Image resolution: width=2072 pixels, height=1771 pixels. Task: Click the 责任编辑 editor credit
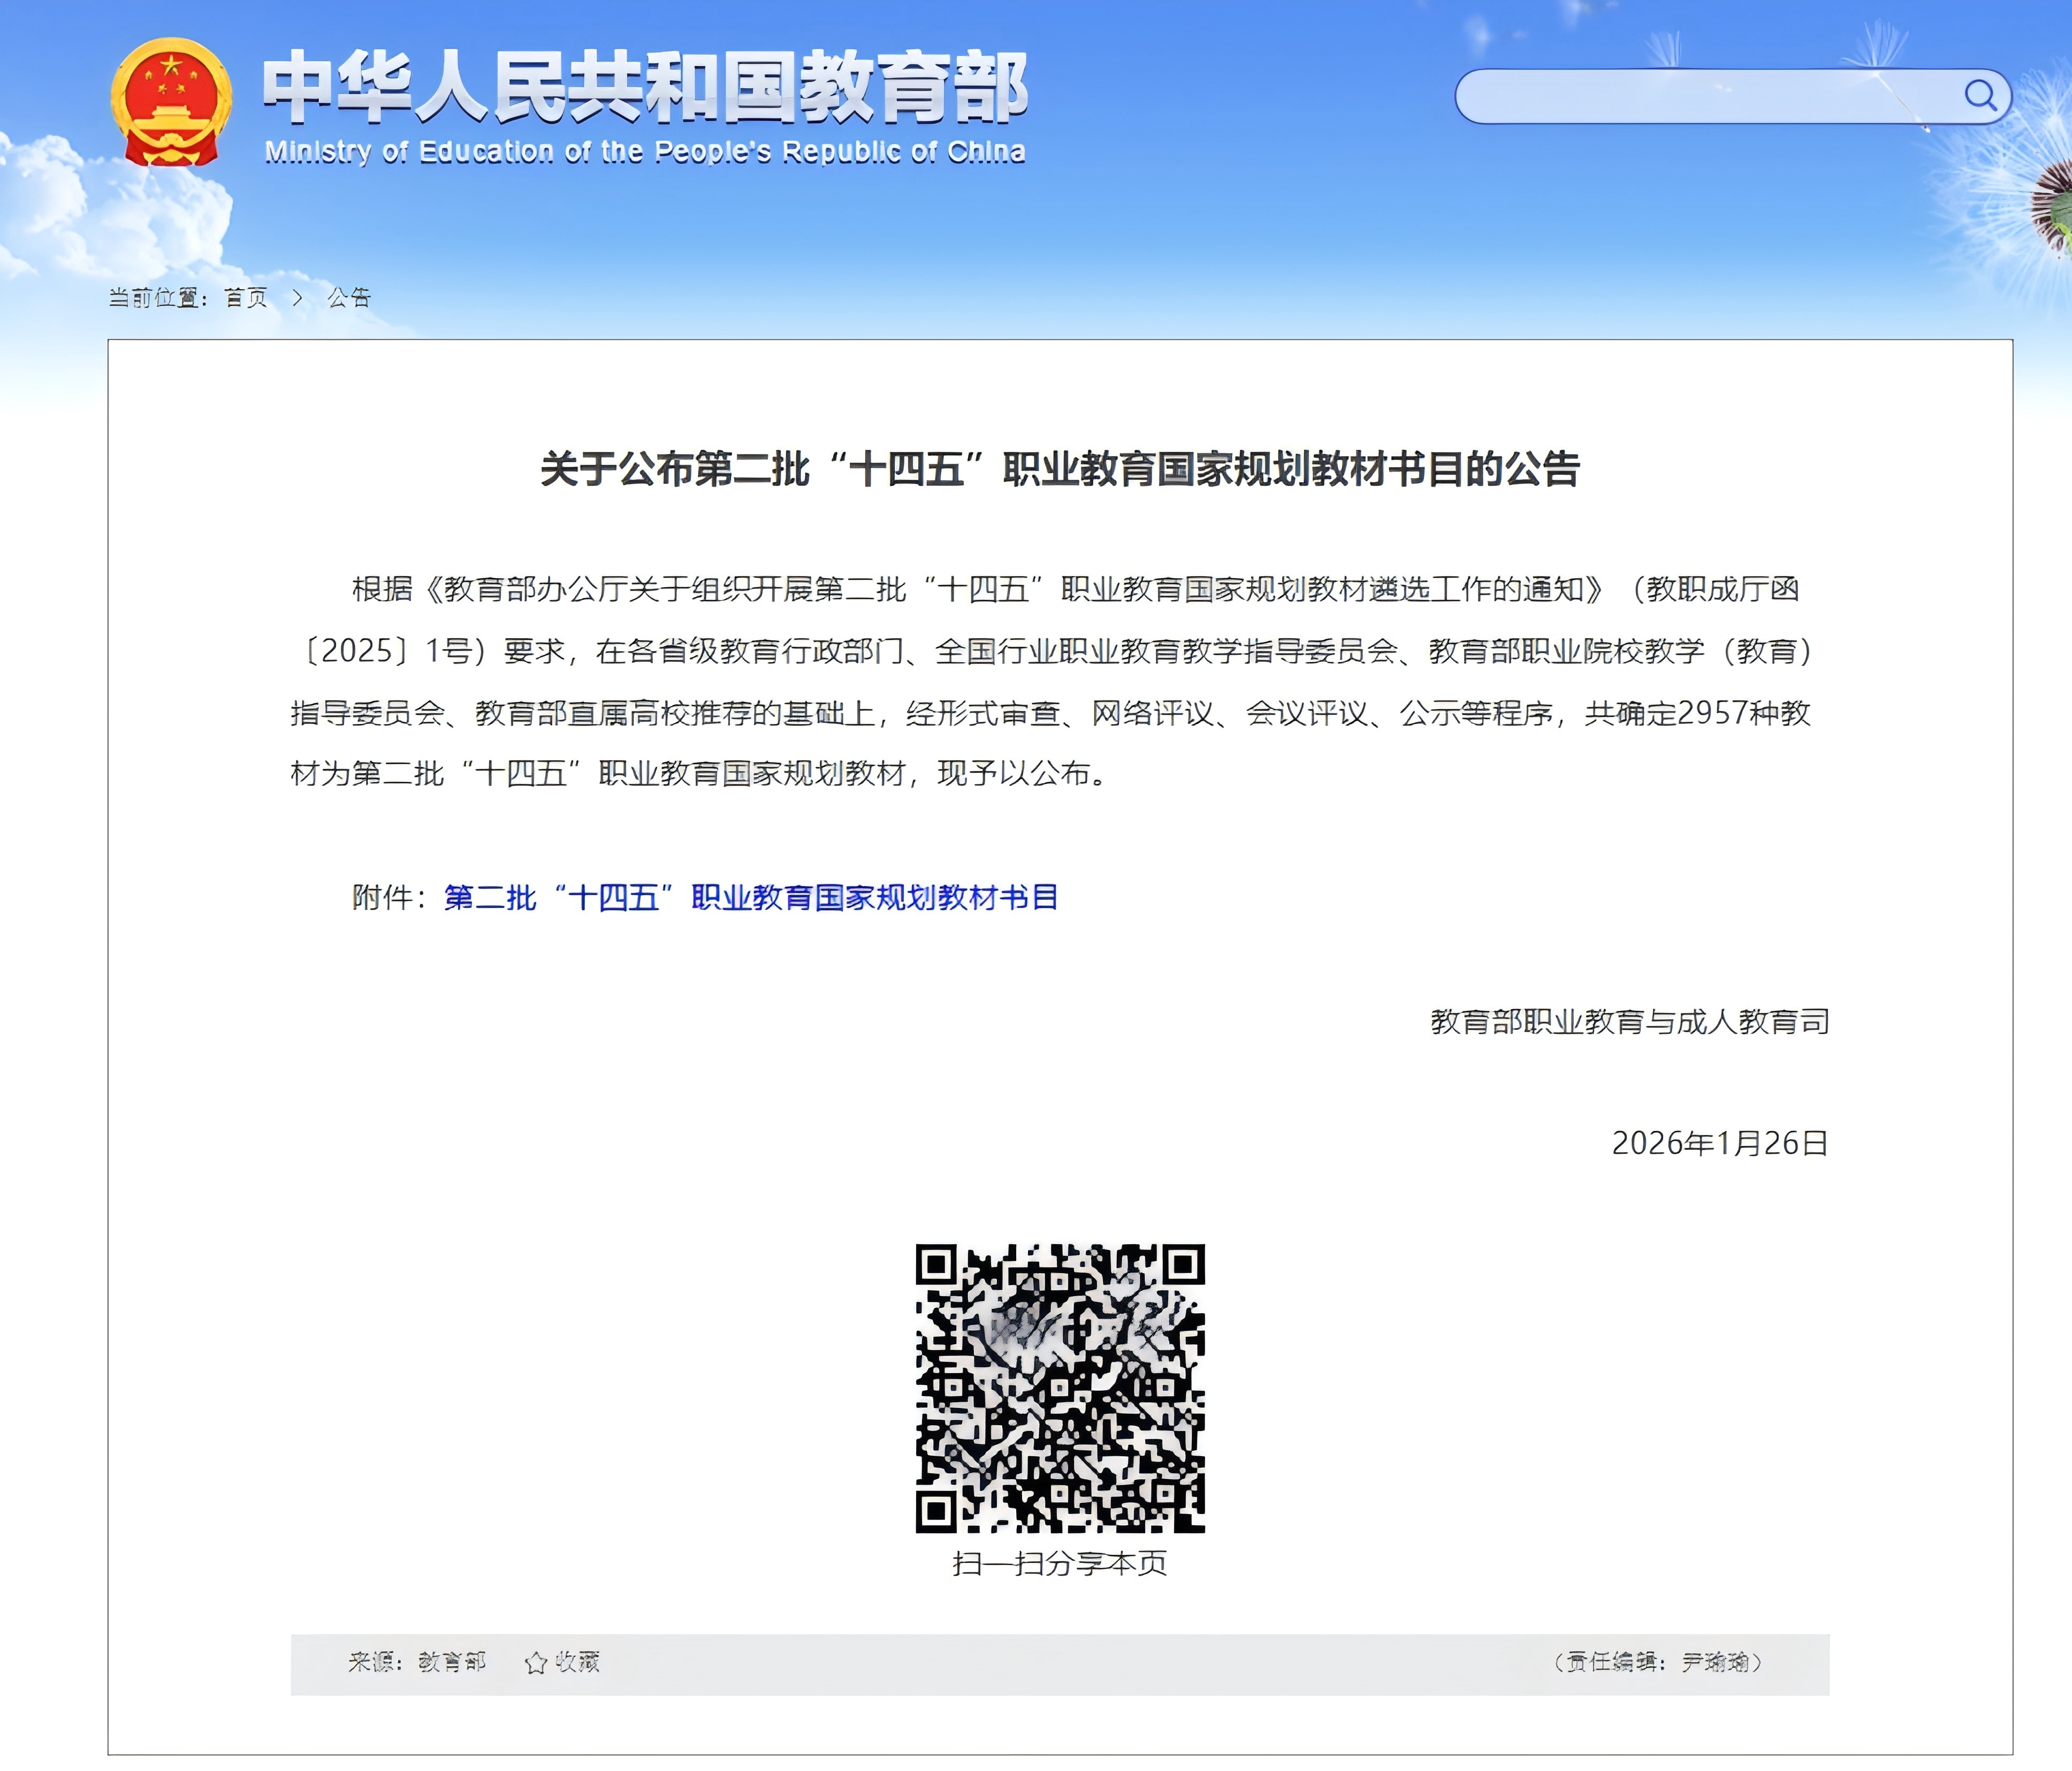click(x=1658, y=1662)
